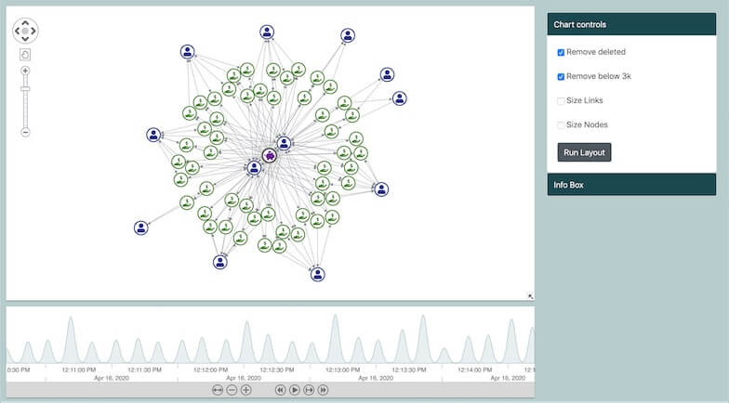
Task: Click the chart zoom out minus button
Action: 25,132
